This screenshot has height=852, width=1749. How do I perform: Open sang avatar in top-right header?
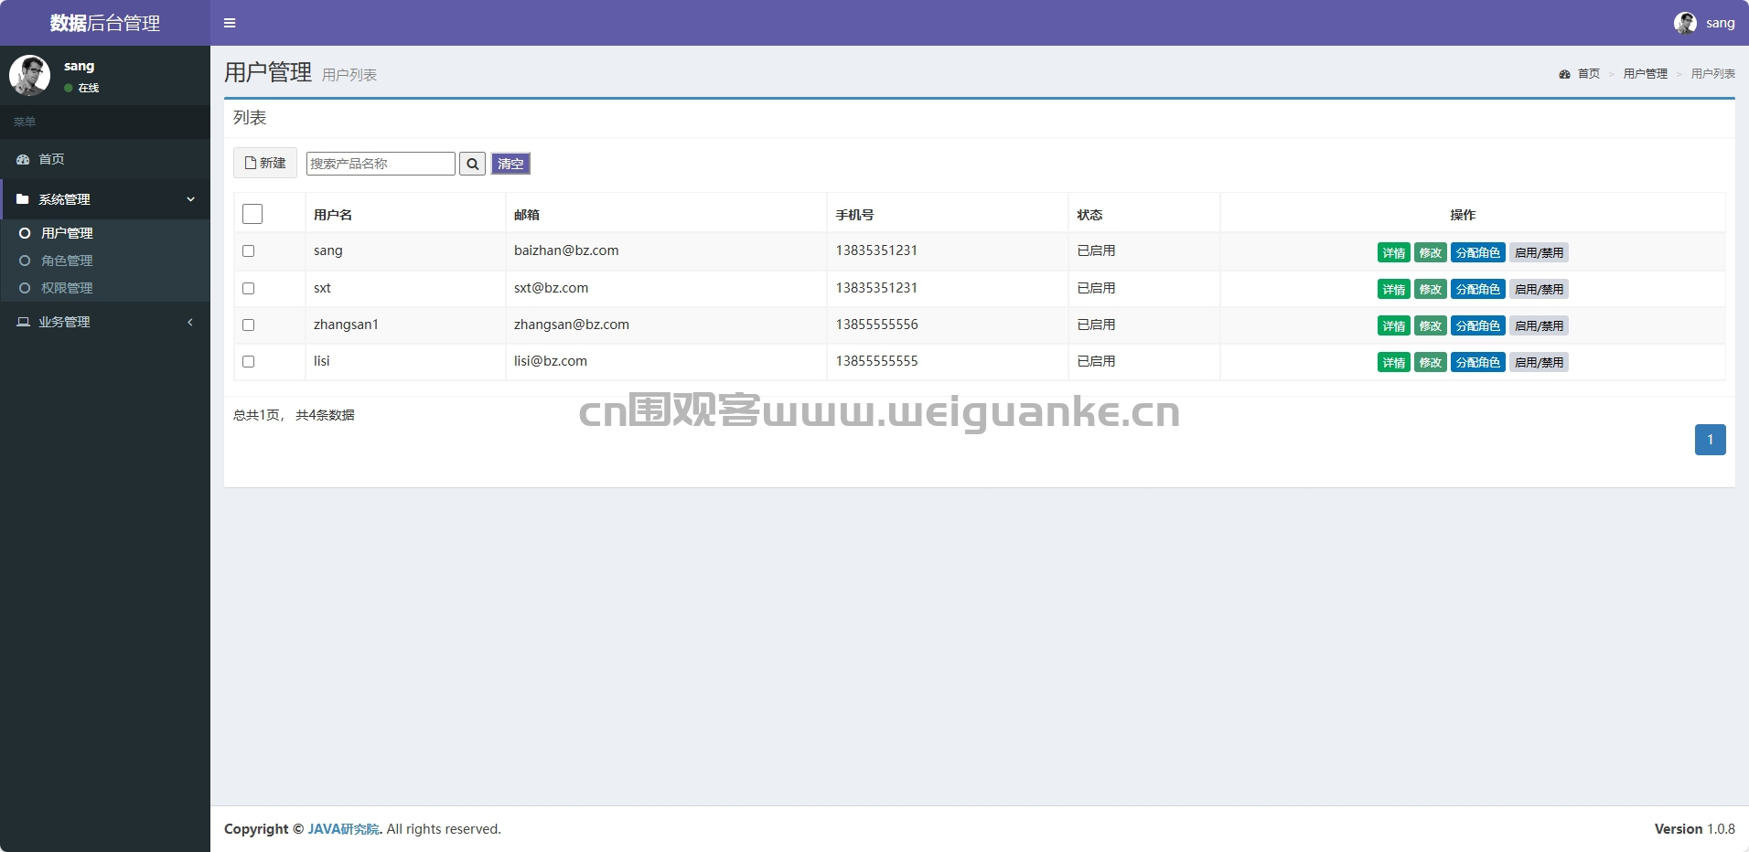point(1685,23)
